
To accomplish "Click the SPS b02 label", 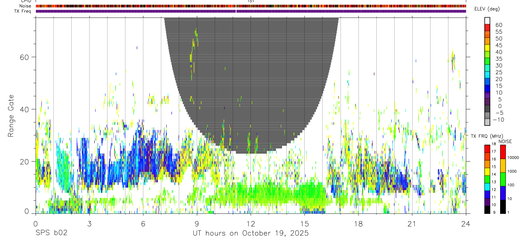I will click(x=51, y=233).
